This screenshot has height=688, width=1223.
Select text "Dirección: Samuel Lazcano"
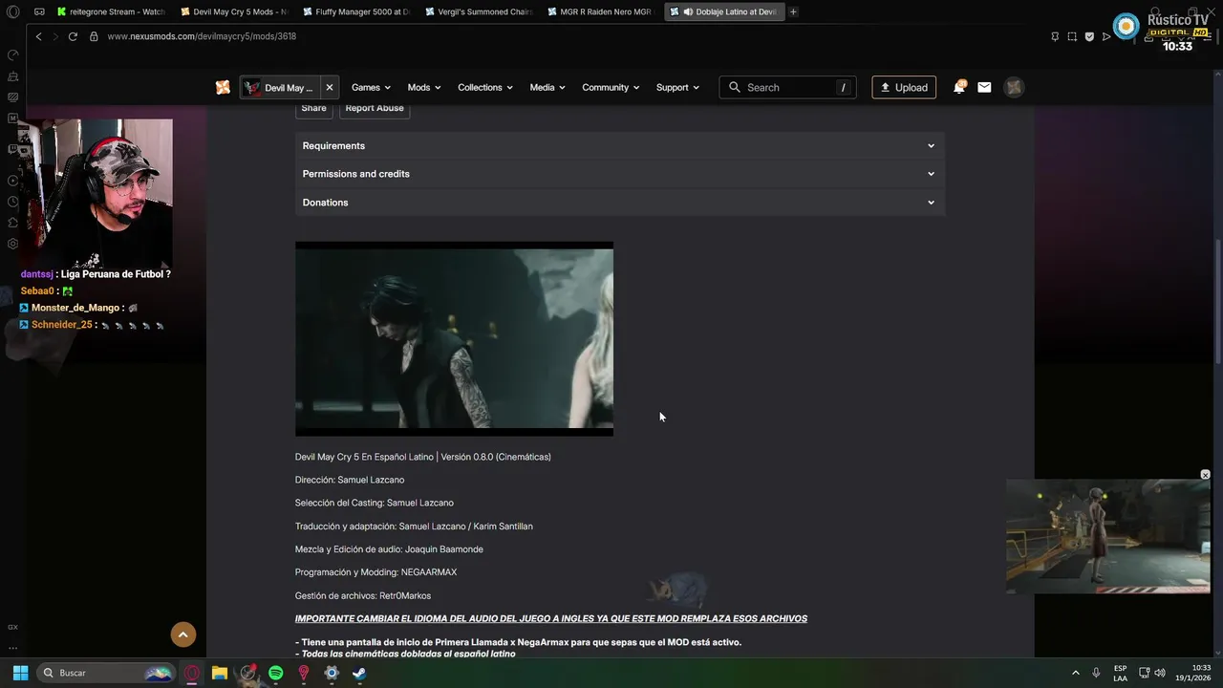(350, 480)
